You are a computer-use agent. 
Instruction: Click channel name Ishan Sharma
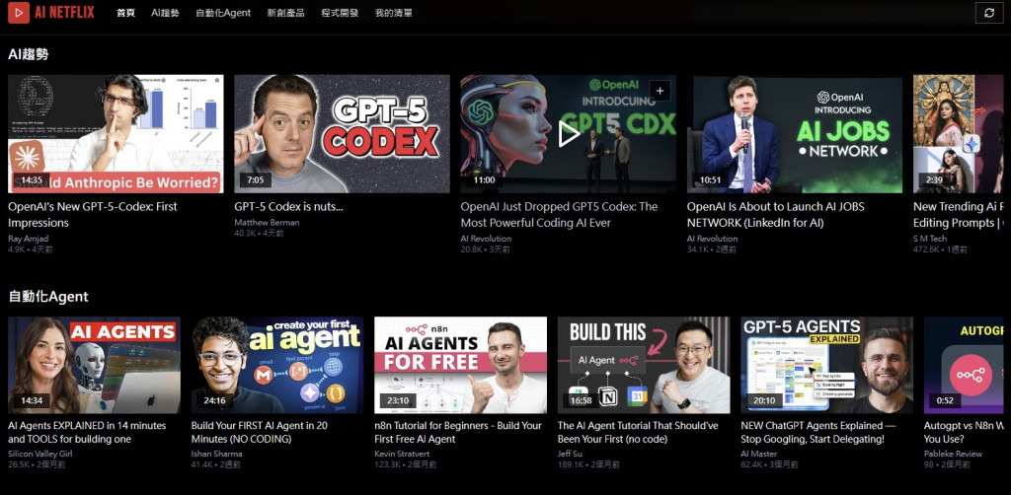click(x=216, y=454)
